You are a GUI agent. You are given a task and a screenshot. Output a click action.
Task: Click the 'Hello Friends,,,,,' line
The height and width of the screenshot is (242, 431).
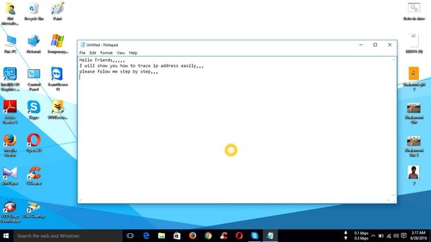pyautogui.click(x=102, y=60)
